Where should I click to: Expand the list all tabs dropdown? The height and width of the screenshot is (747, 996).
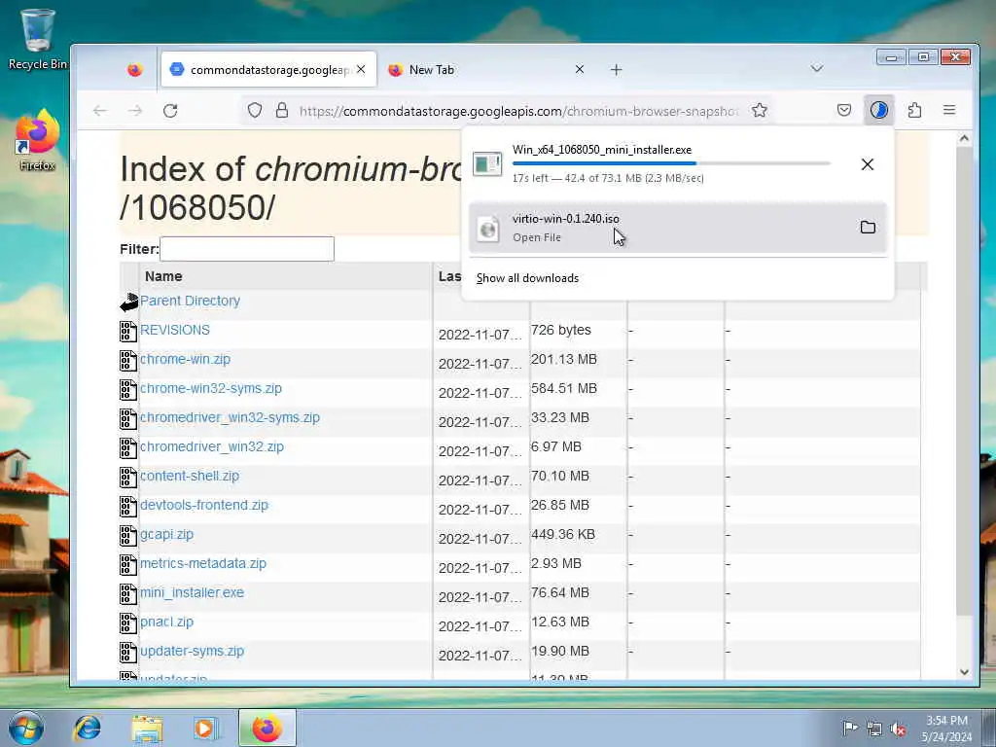coord(817,69)
